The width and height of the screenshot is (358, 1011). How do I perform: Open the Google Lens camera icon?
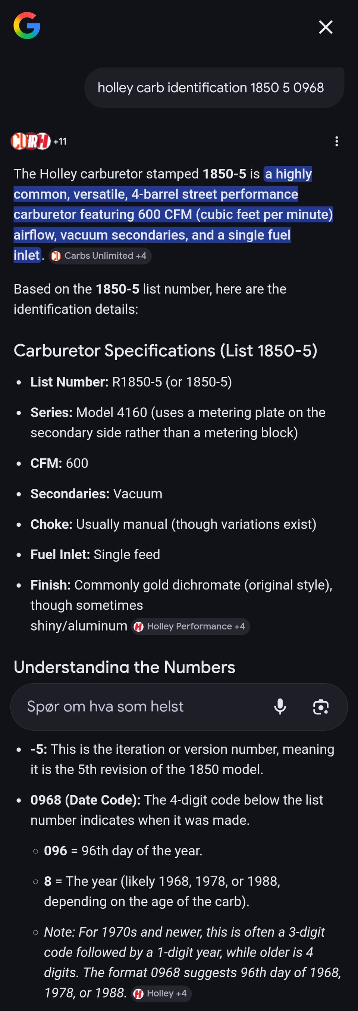(x=321, y=706)
